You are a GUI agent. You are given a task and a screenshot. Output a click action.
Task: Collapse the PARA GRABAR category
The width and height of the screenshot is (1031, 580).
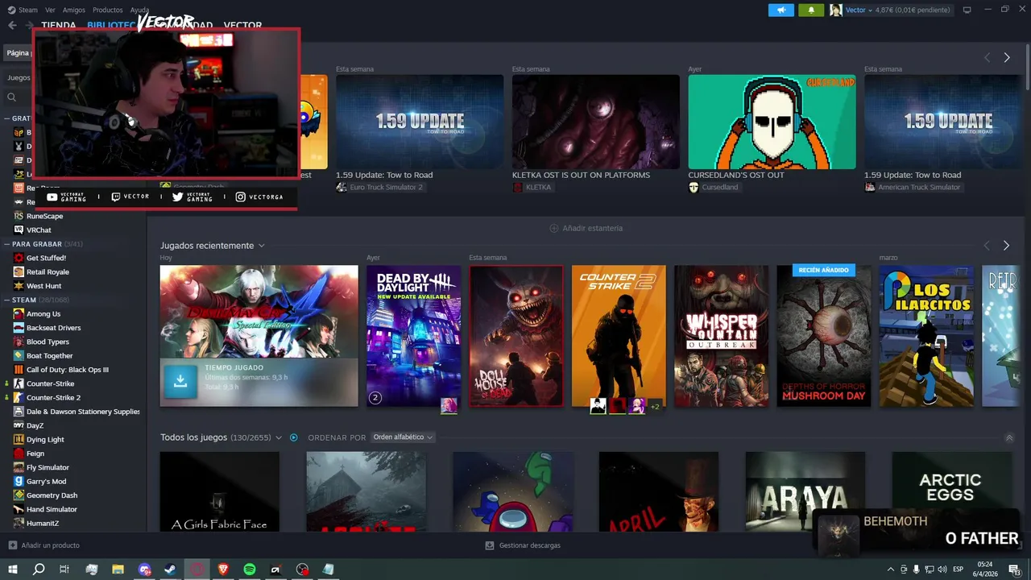point(6,243)
